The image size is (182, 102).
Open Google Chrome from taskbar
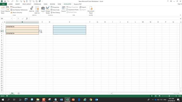[x=91, y=99]
